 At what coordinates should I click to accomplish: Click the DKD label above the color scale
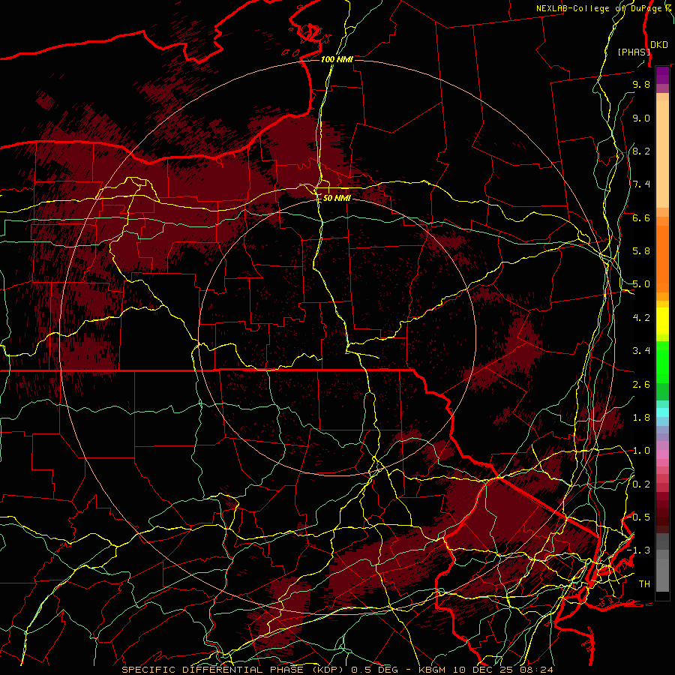point(658,44)
